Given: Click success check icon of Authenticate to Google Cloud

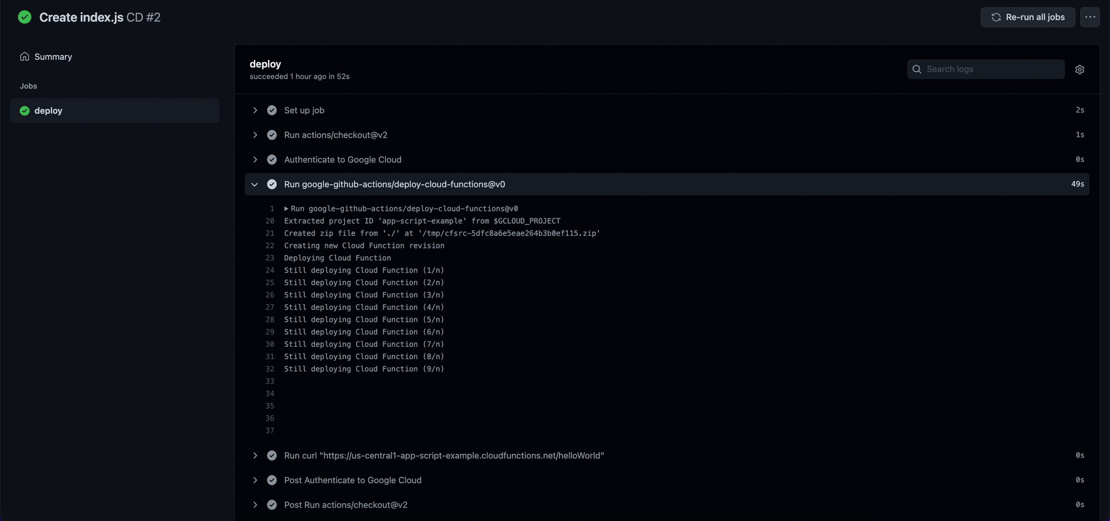Looking at the screenshot, I should click(272, 159).
